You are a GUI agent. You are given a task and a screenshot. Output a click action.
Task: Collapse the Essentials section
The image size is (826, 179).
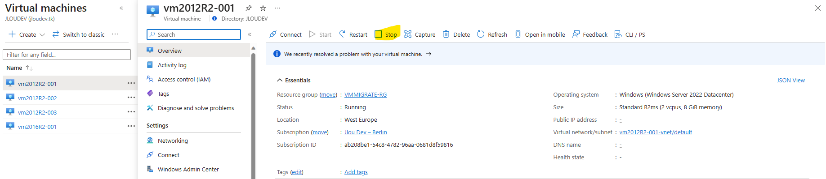pyautogui.click(x=294, y=80)
